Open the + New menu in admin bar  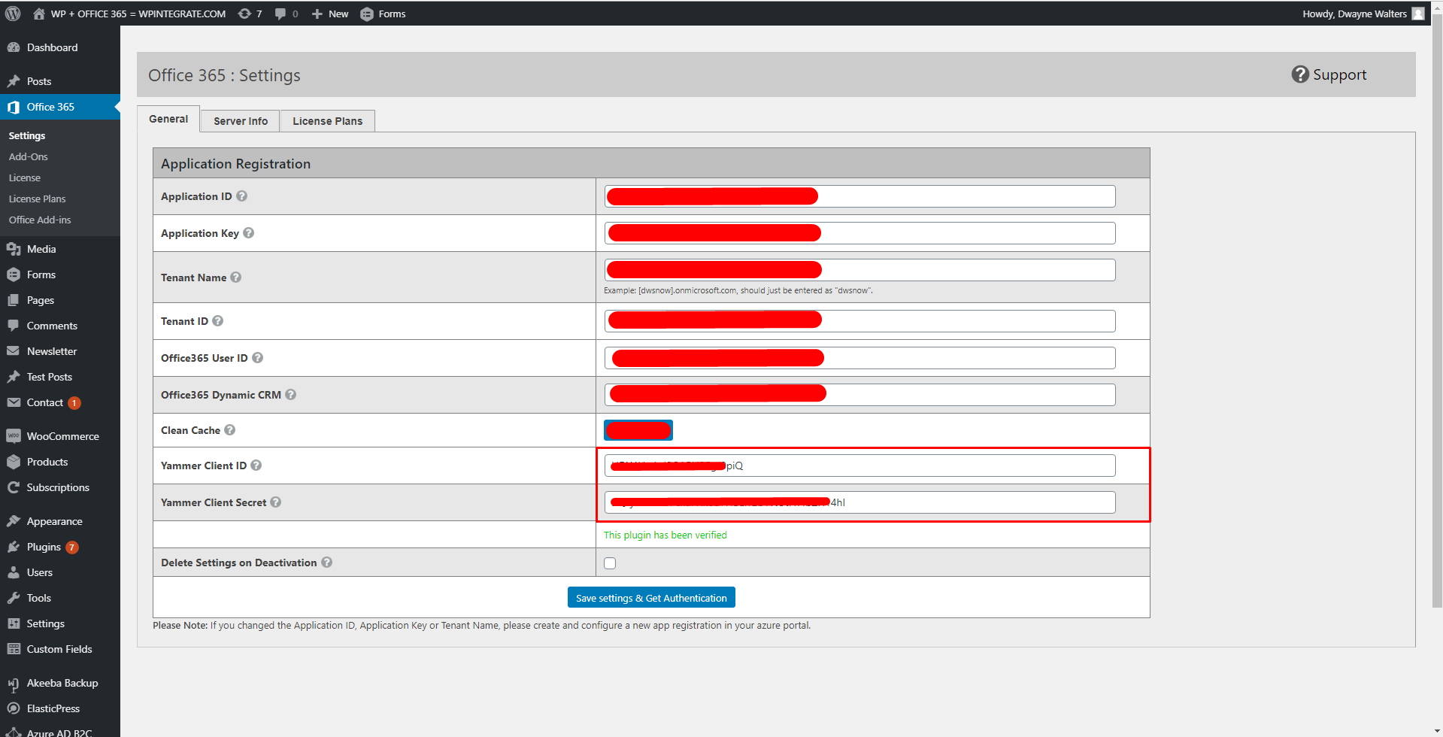coord(330,14)
